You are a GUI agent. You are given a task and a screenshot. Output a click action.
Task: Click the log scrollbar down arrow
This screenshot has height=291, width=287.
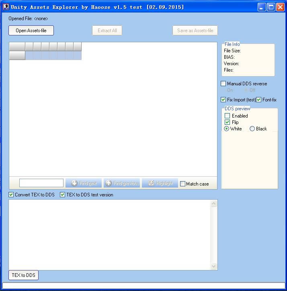click(x=213, y=266)
